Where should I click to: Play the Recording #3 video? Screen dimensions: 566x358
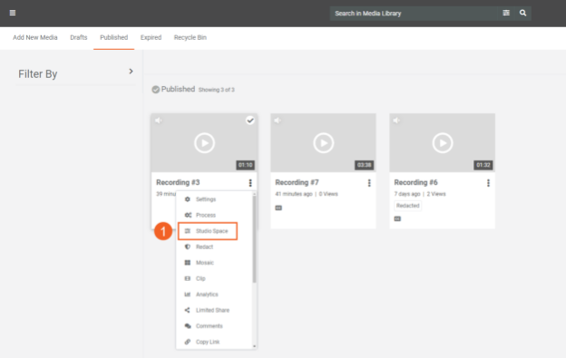point(204,143)
